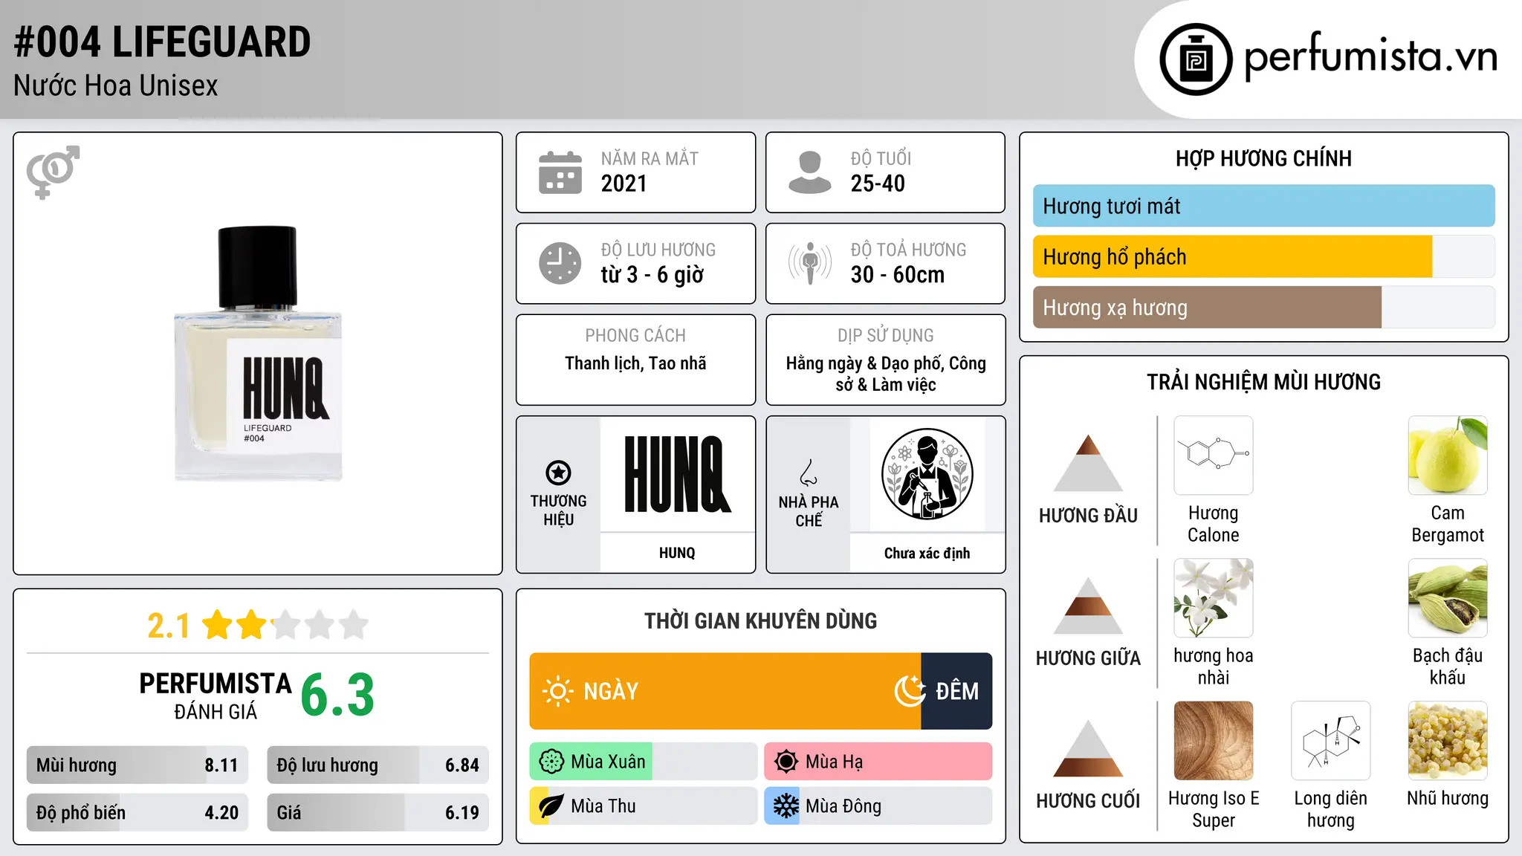This screenshot has height=856, width=1522.
Task: Click the 2.1 star rating number
Action: (x=169, y=626)
